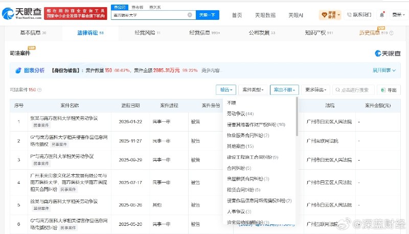Clear the search box with the X icon
The width and height of the screenshot is (409, 234).
click(190, 15)
